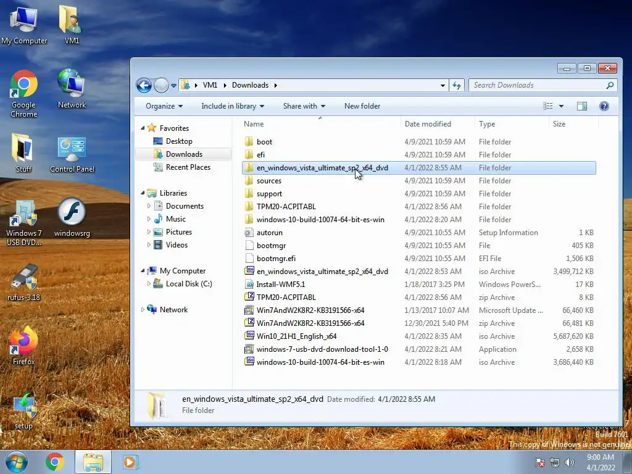Sort by the Type column header
632x474 pixels.
click(512, 123)
